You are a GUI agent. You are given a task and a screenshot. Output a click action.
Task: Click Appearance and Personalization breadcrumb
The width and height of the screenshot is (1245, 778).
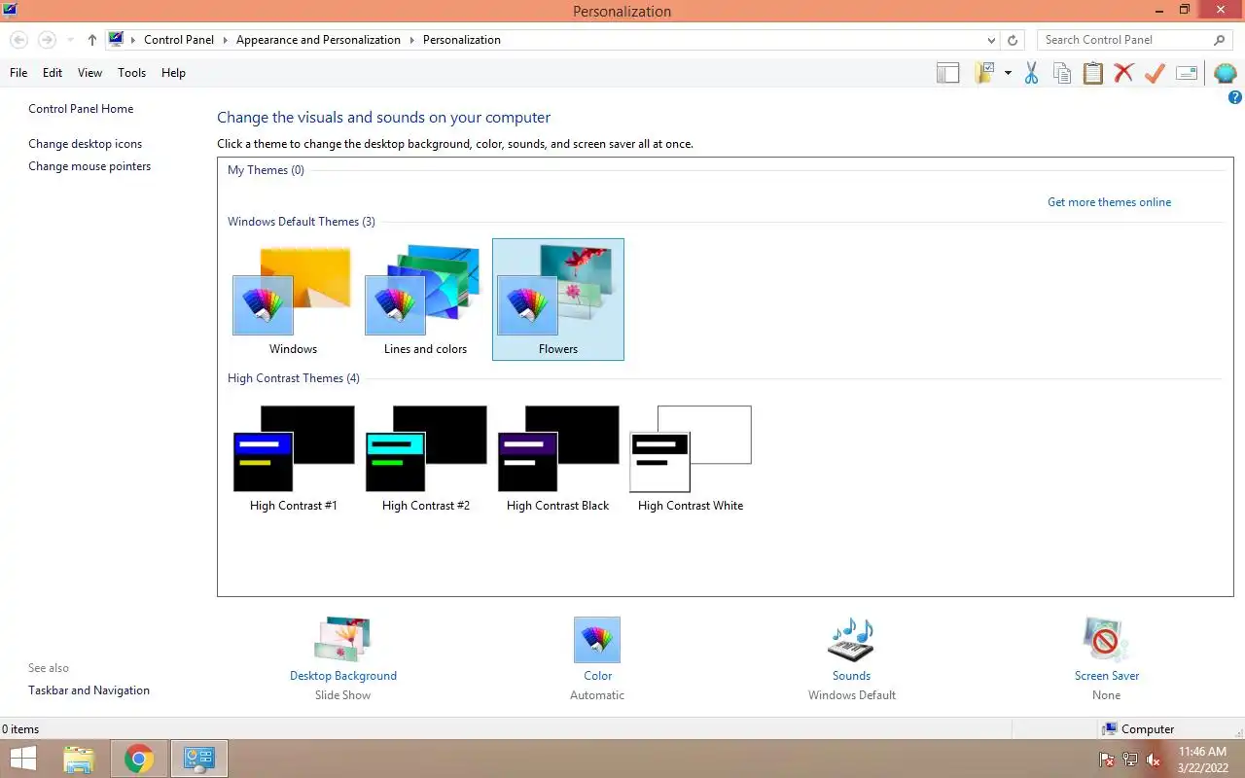(318, 40)
